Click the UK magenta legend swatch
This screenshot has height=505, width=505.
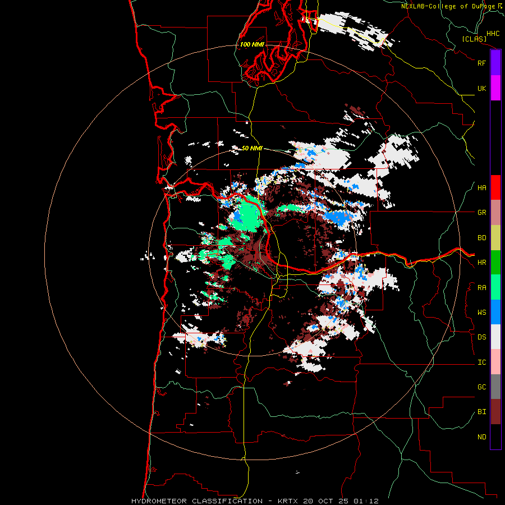pyautogui.click(x=495, y=88)
